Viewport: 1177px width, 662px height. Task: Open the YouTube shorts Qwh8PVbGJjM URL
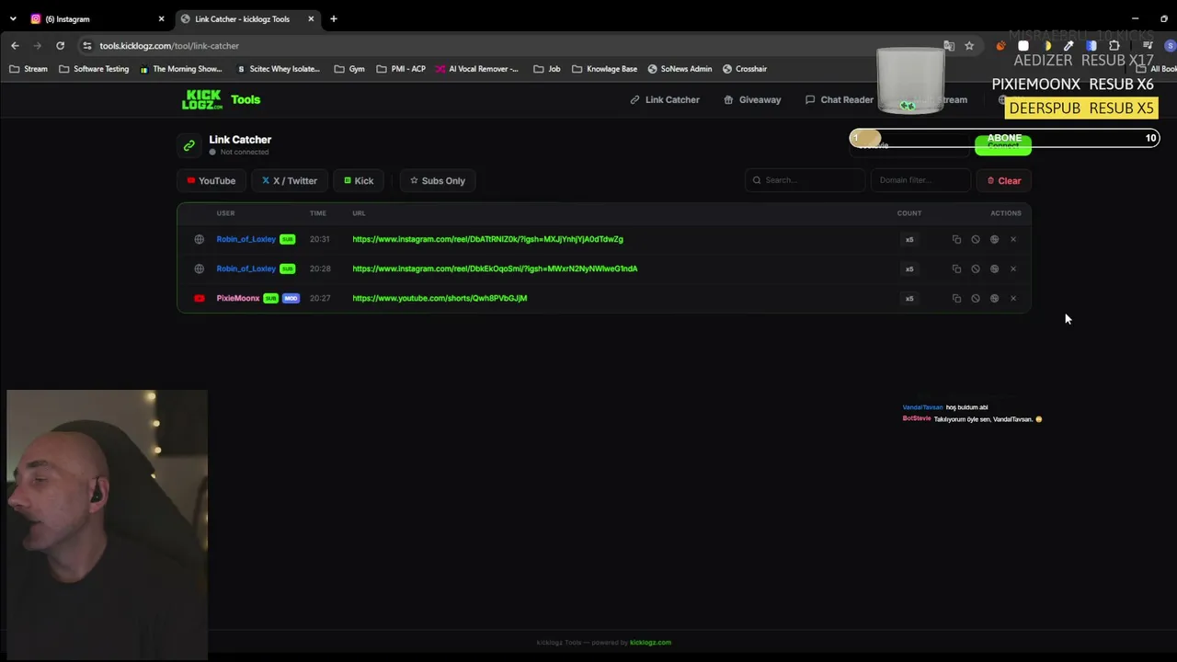click(x=440, y=298)
